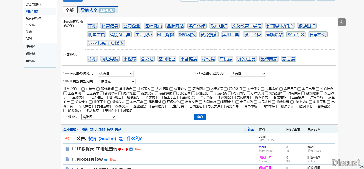Click the image attachment icon on IP数据云 thread

pyautogui.click(x=131, y=149)
